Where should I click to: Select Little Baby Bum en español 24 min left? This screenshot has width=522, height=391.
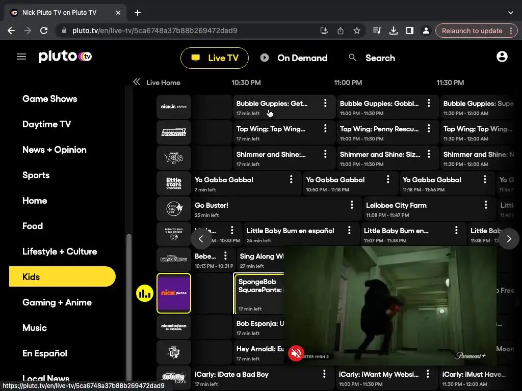tap(301, 234)
